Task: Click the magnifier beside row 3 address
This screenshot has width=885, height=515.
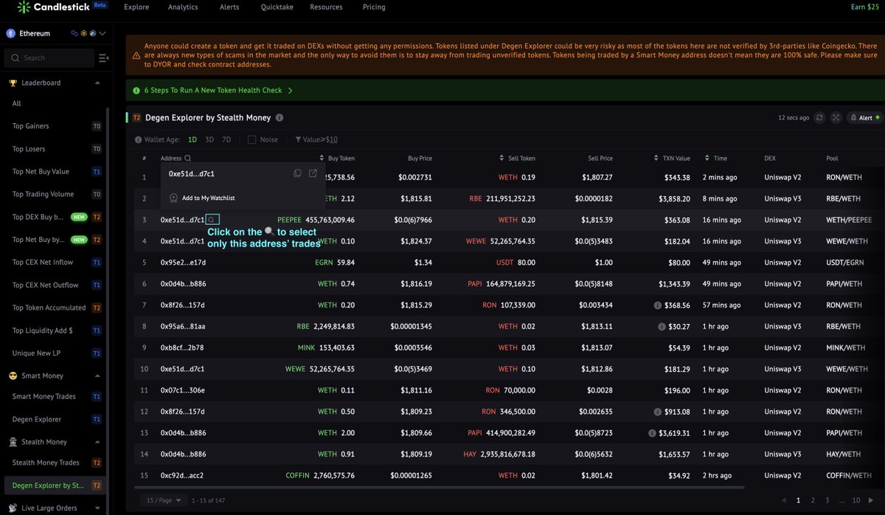Action: 212,220
